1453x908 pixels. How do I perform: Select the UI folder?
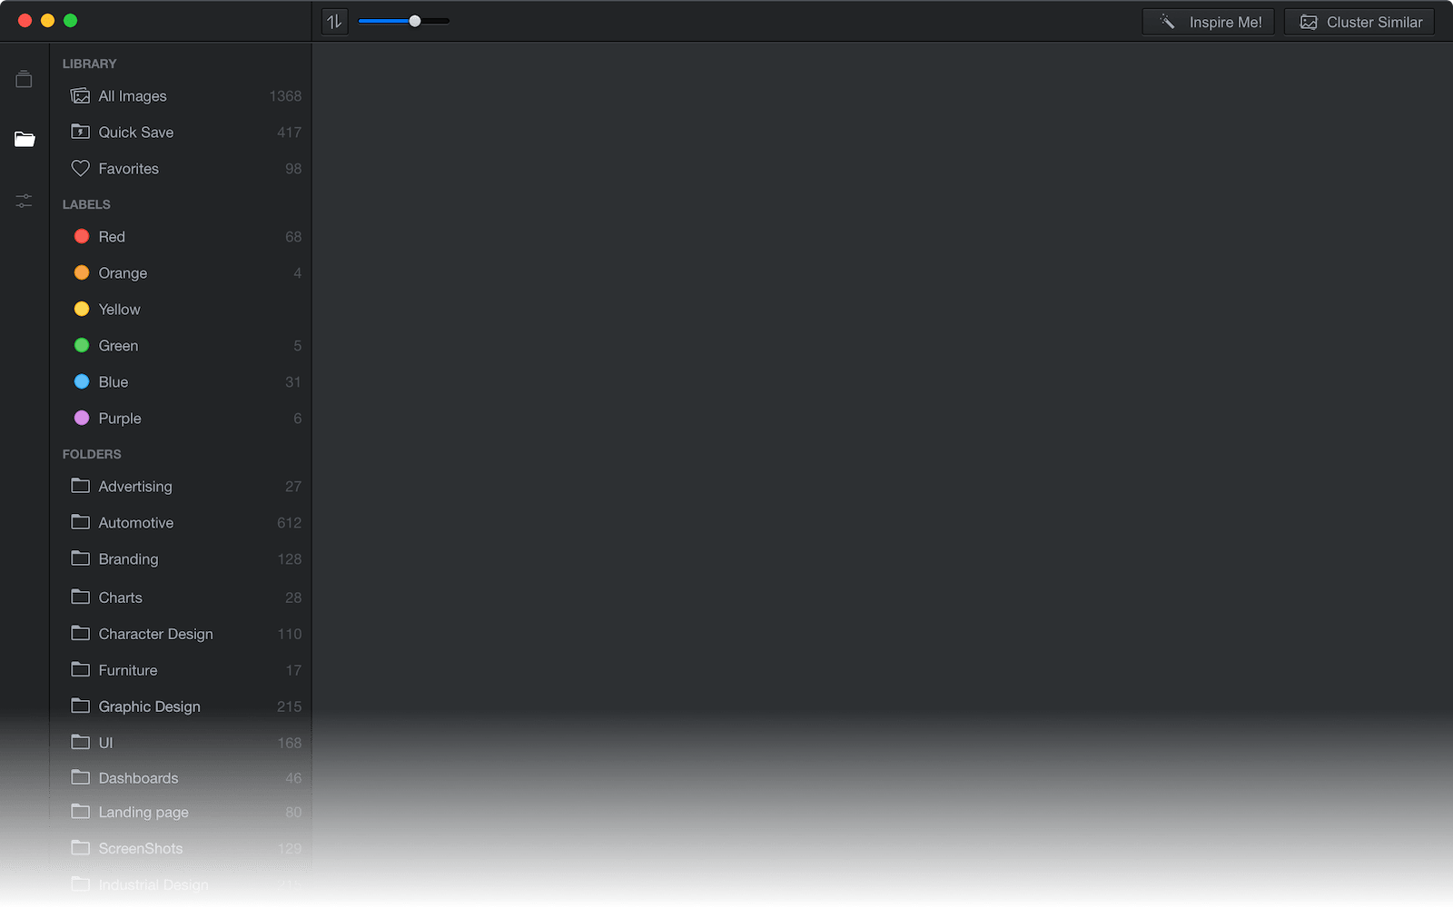click(x=105, y=743)
